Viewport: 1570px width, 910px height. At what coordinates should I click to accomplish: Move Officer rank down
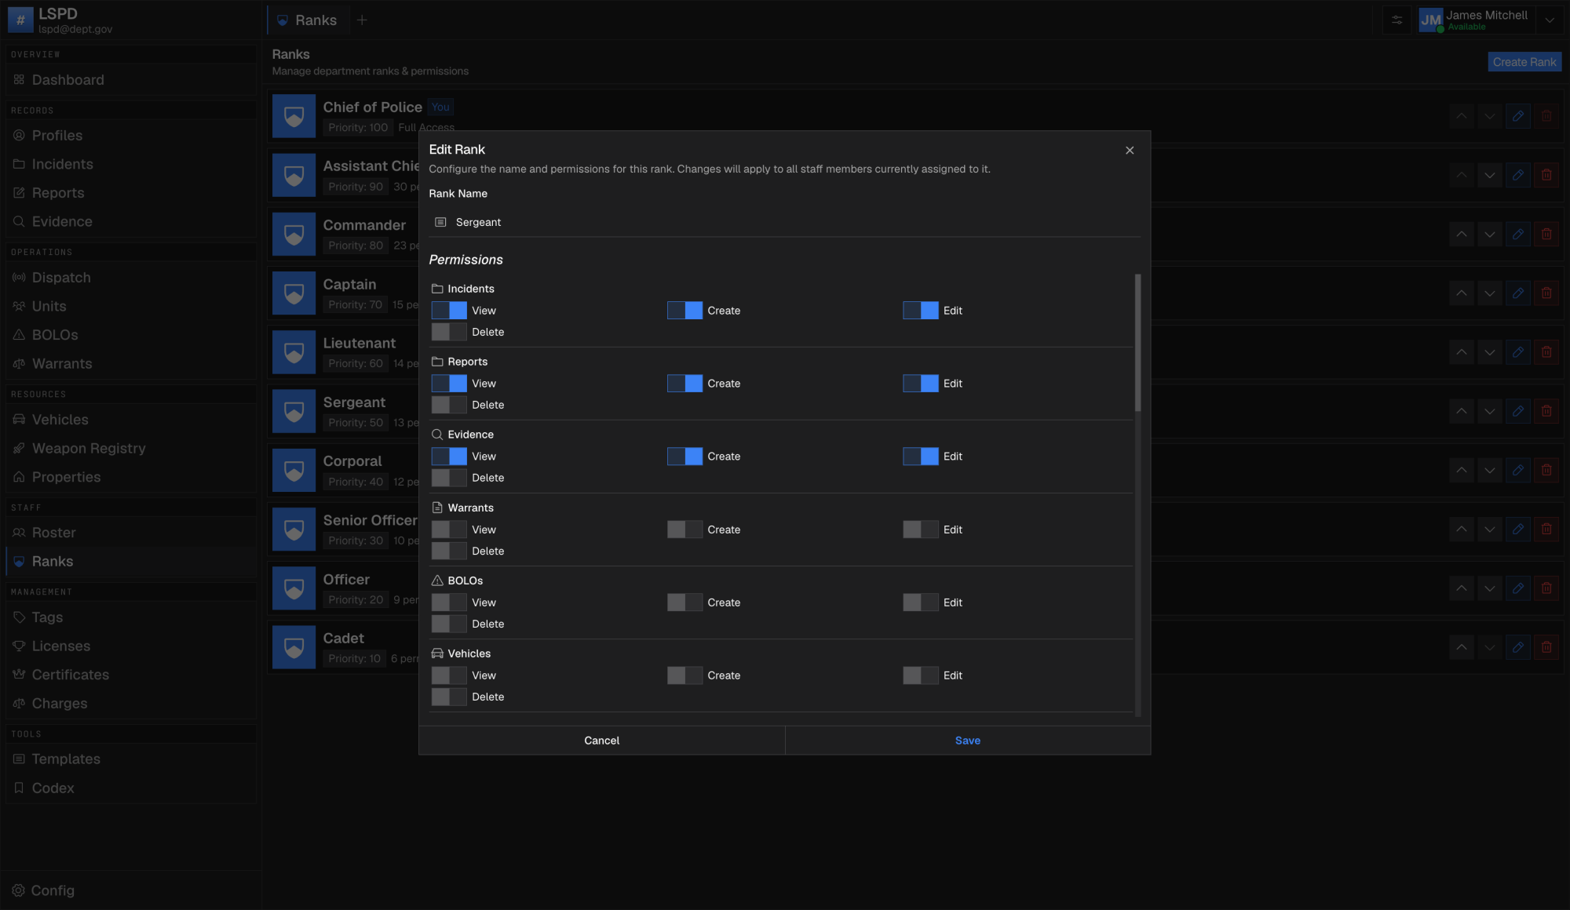pyautogui.click(x=1490, y=588)
